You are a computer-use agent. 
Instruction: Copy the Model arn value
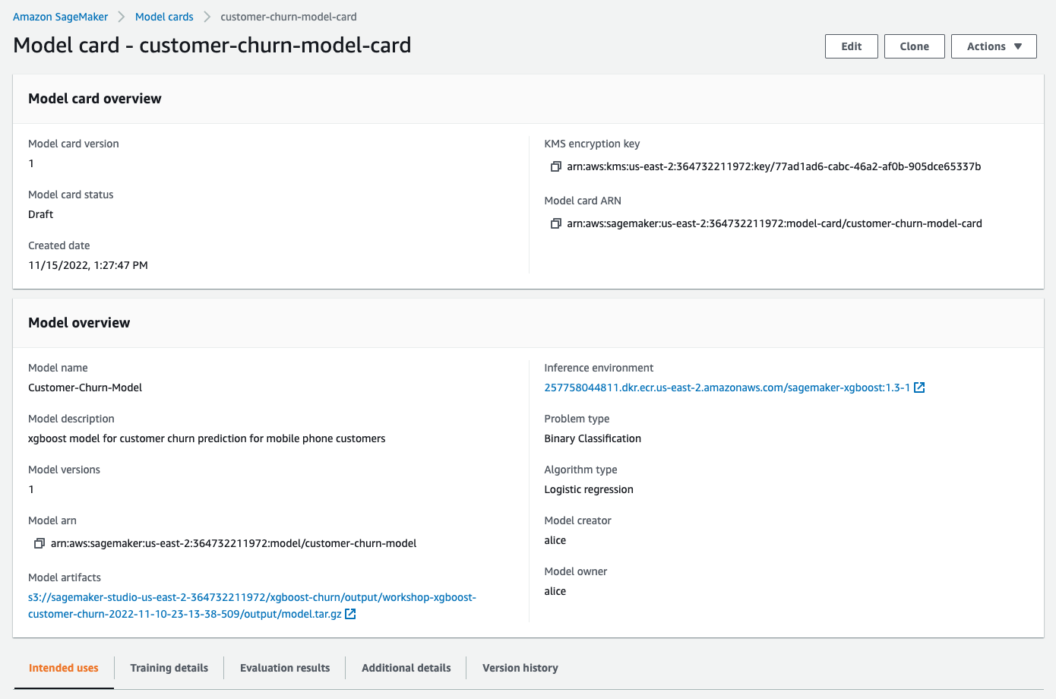tap(40, 543)
